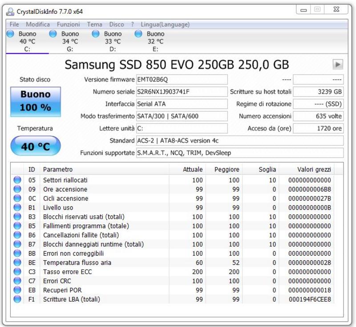Open the File menu
This screenshot has width=356, height=327.
[14, 25]
